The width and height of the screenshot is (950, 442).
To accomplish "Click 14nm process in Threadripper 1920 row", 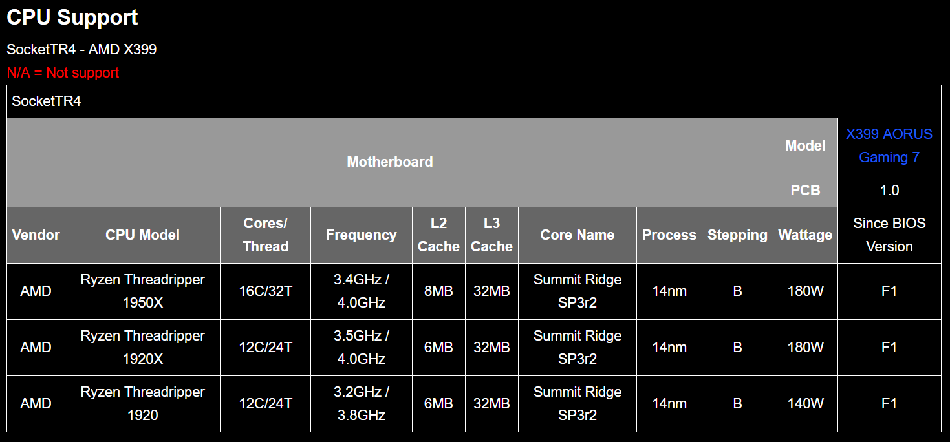I will (669, 404).
